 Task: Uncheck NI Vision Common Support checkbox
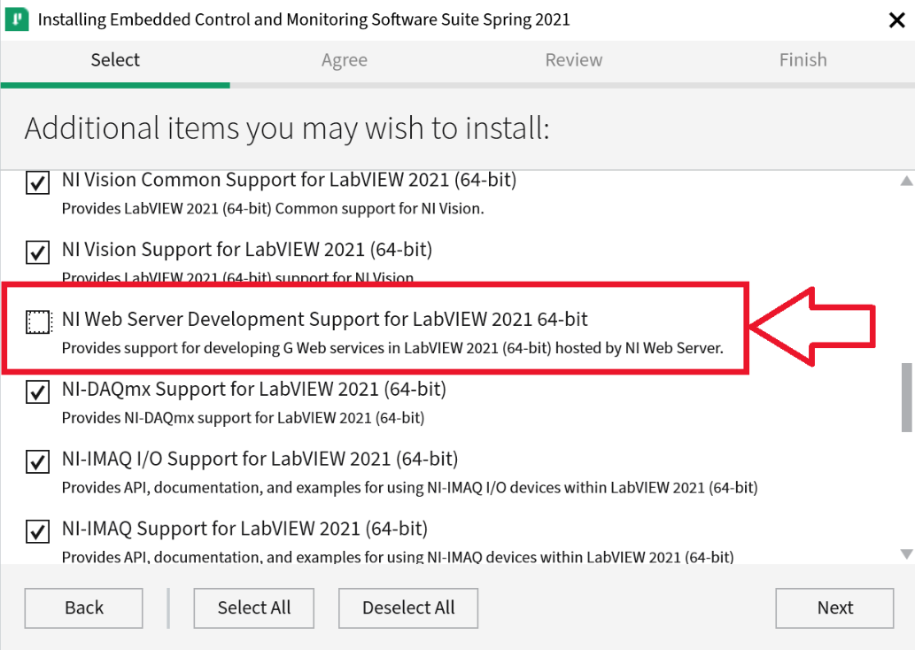point(37,183)
